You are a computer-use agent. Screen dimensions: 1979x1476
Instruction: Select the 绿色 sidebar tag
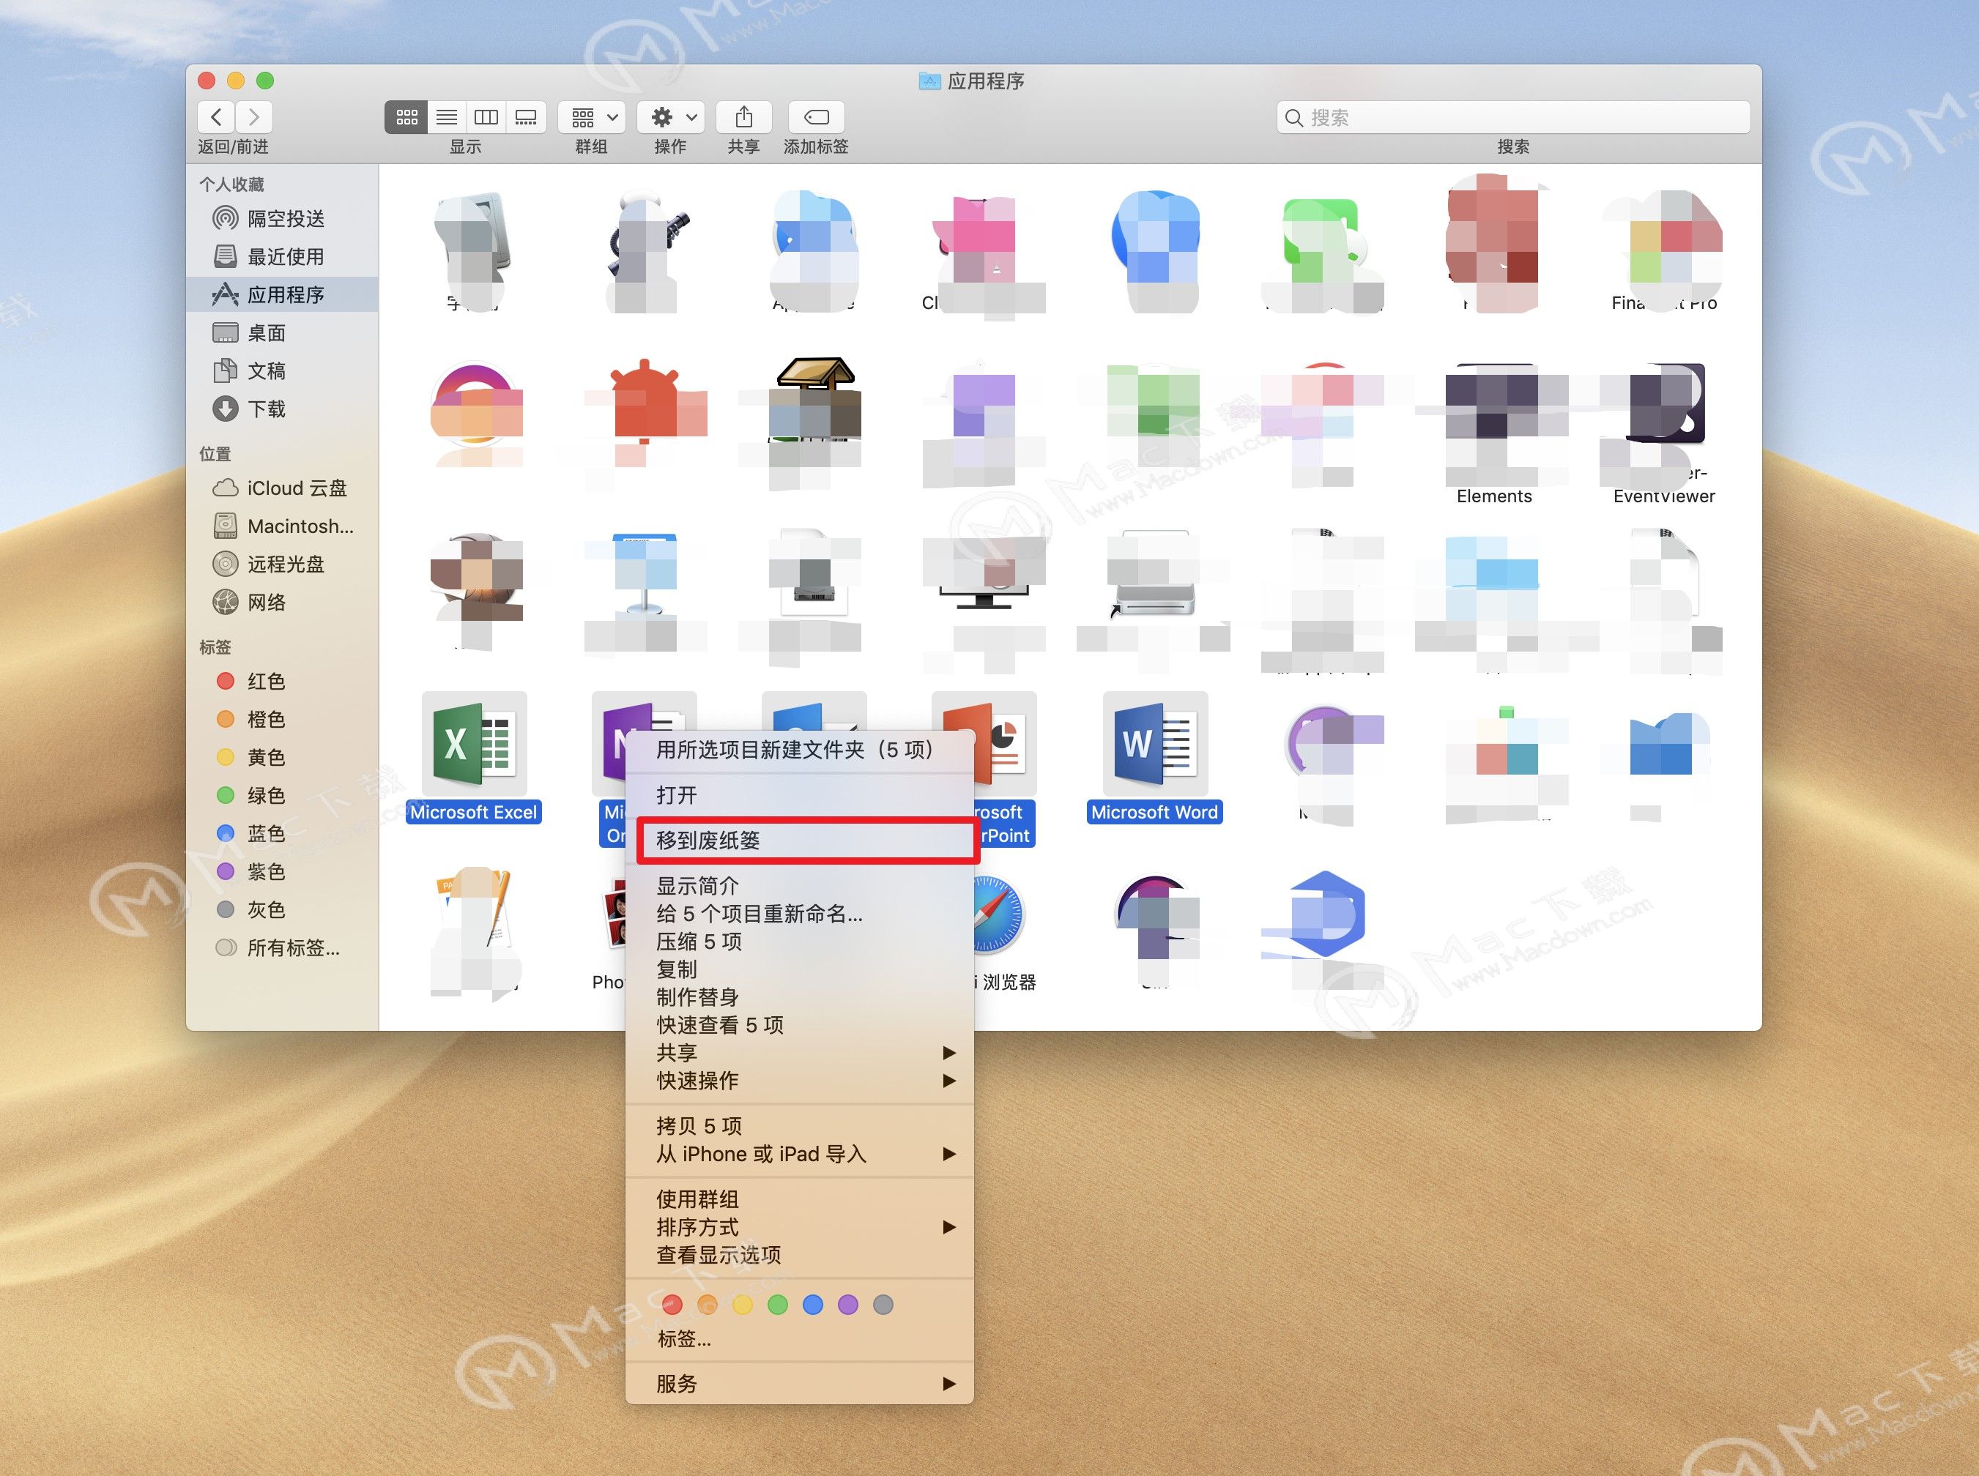283,794
